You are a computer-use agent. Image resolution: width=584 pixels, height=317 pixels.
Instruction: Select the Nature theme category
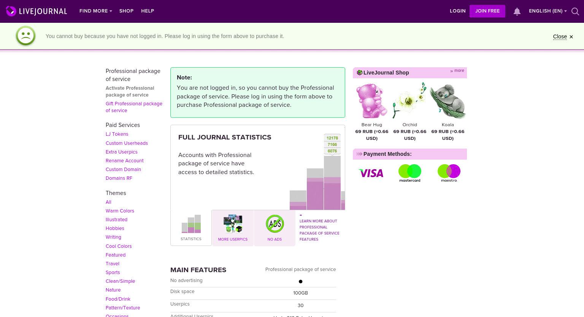(113, 290)
